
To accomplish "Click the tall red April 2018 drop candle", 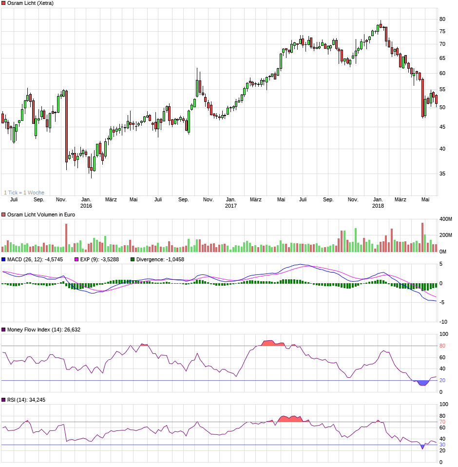I will (x=422, y=97).
